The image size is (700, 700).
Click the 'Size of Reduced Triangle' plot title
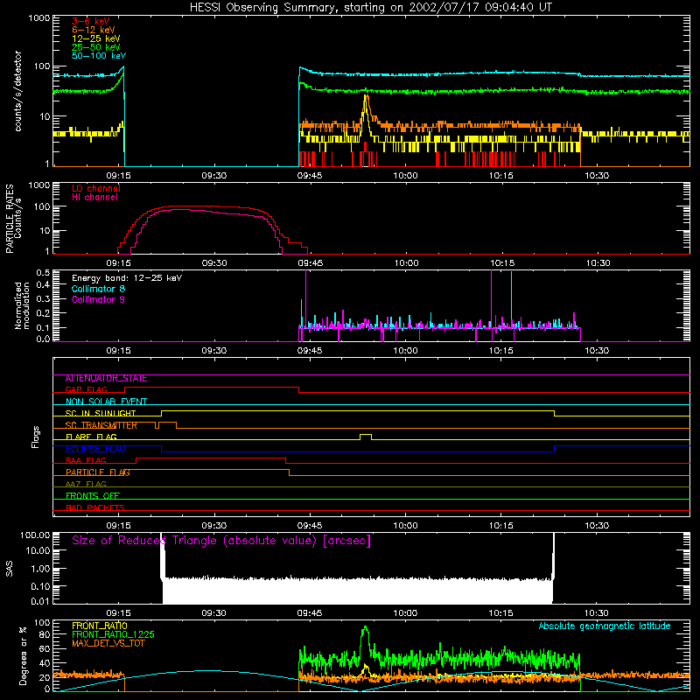(x=221, y=541)
